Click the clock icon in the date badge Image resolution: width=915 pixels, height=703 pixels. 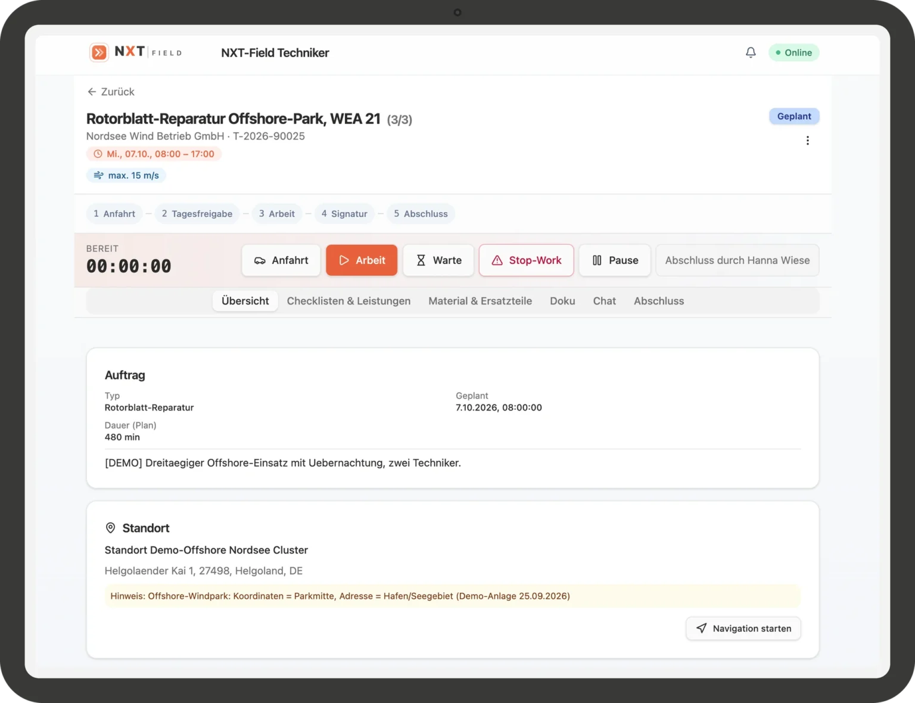pyautogui.click(x=98, y=154)
